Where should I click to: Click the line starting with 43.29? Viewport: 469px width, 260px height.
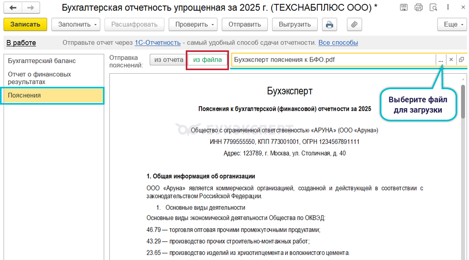point(228,241)
